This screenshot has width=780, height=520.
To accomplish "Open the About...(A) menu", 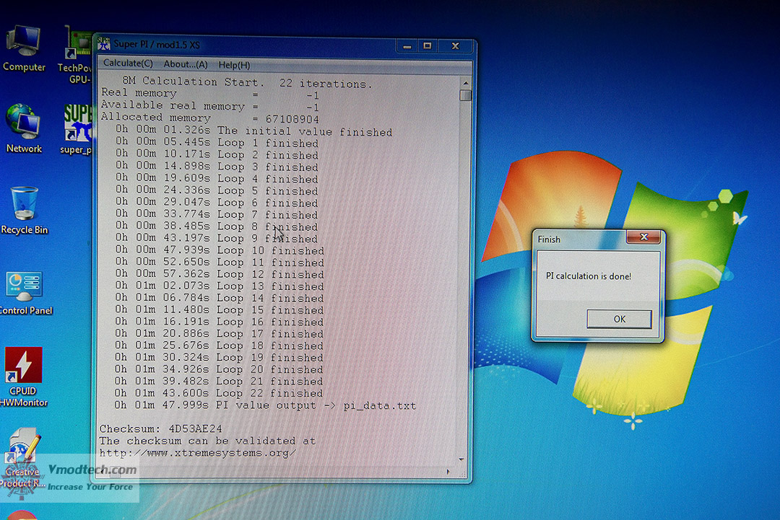I will (186, 65).
